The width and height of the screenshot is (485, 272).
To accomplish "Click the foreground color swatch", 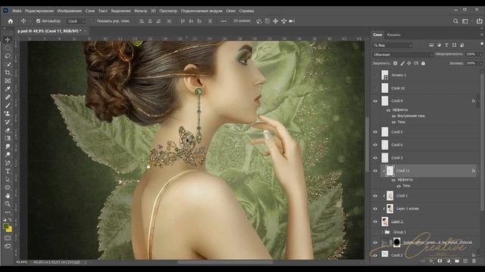I will 5,227.
